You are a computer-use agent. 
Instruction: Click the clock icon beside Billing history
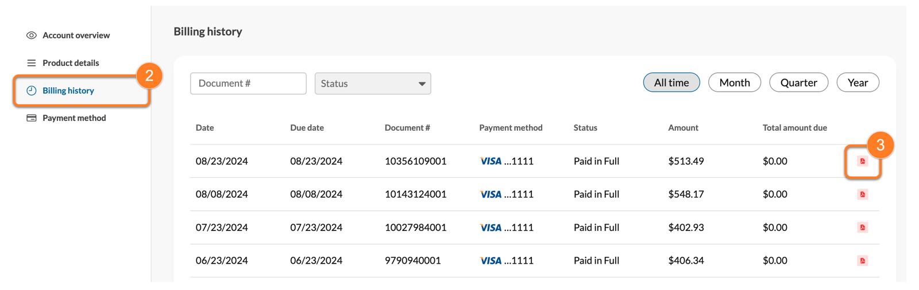32,91
